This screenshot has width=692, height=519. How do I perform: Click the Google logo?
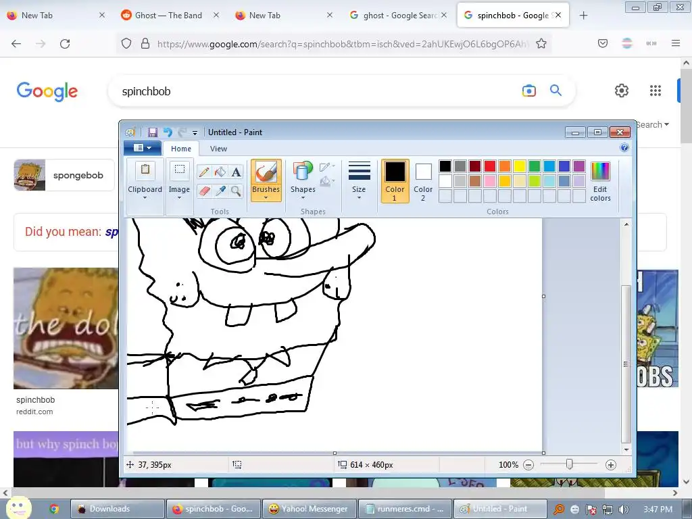pos(47,91)
